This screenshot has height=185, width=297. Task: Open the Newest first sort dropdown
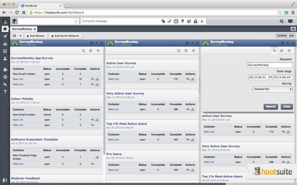coord(272,89)
